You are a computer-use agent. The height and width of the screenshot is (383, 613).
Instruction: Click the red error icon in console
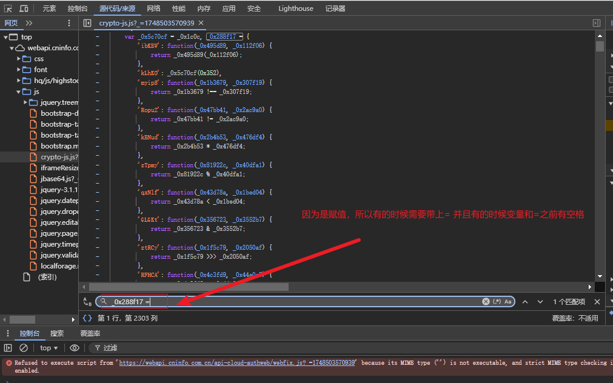(x=9, y=362)
